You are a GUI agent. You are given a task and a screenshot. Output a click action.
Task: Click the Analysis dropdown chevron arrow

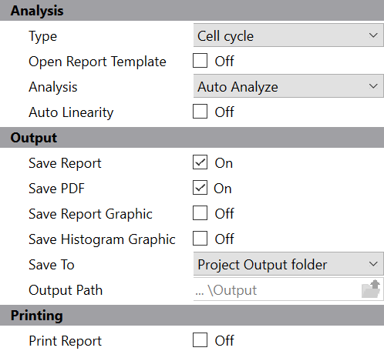tap(373, 86)
